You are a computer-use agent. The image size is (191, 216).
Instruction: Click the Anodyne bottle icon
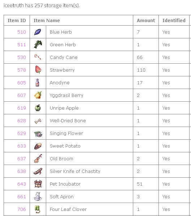click(37, 82)
